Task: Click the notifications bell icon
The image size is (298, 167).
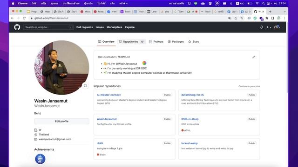Action: tap(262, 27)
